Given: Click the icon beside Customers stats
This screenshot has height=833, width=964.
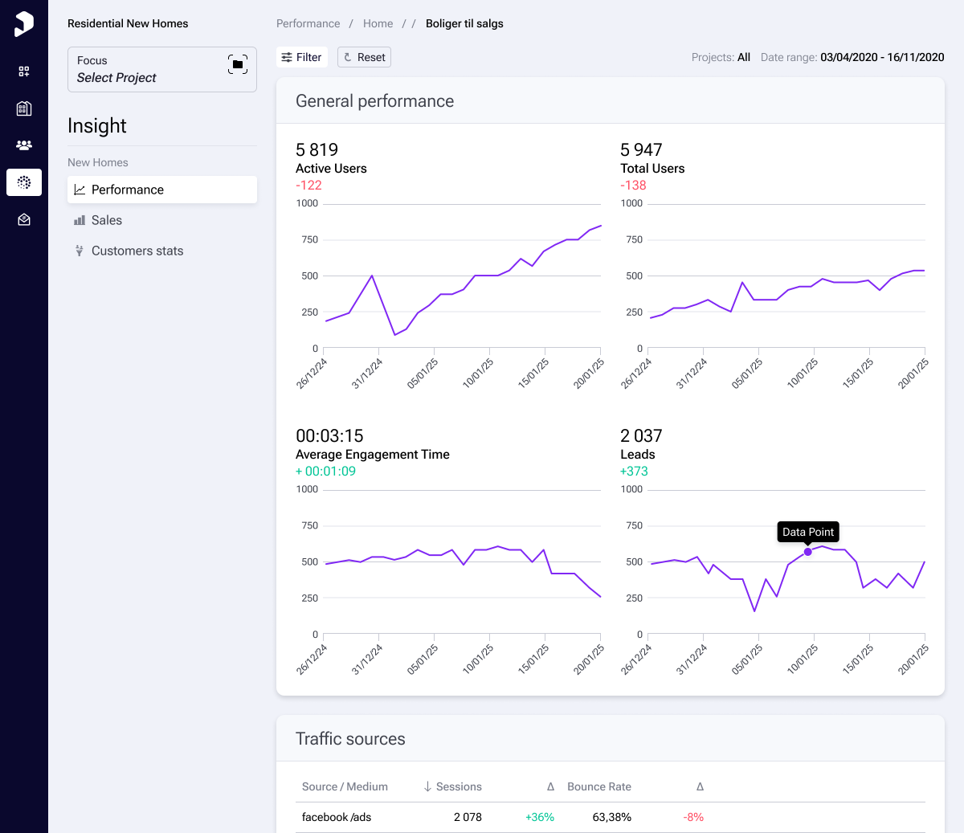Looking at the screenshot, I should pos(78,251).
